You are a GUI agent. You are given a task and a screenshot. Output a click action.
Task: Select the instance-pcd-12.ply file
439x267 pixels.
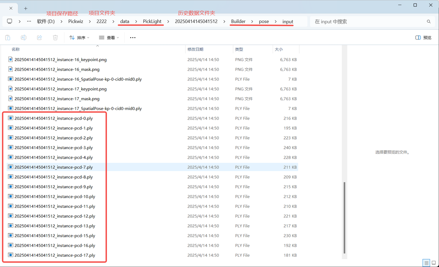[x=55, y=216]
